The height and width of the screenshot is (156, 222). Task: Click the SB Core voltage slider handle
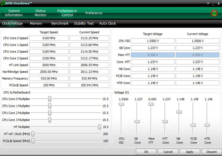(x=137, y=122)
